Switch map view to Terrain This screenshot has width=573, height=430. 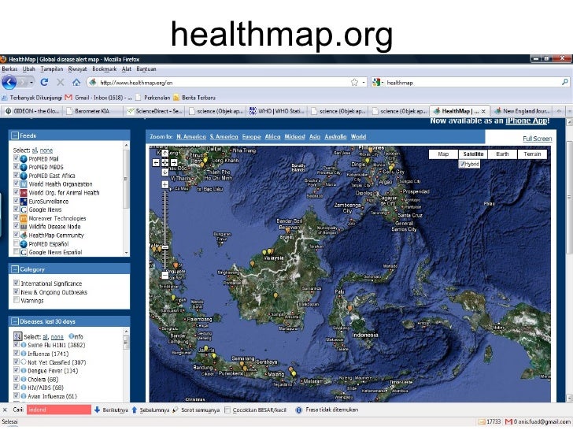click(532, 154)
